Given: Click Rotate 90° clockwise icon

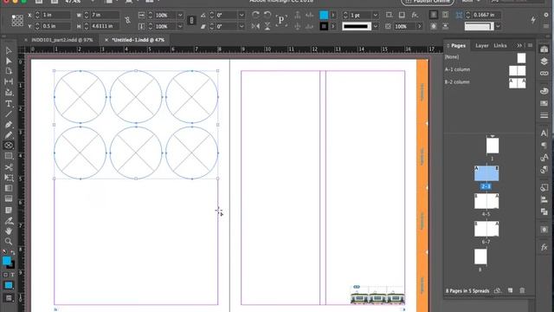Looking at the screenshot, I should [x=255, y=15].
